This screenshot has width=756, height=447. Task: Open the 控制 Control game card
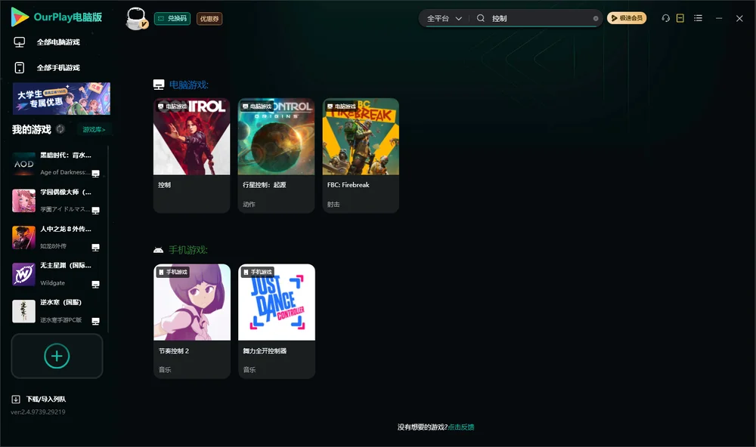point(191,156)
